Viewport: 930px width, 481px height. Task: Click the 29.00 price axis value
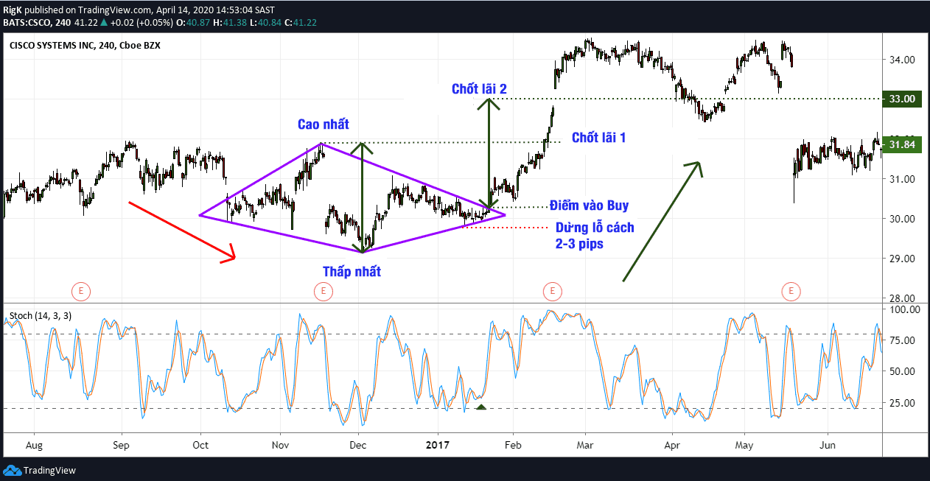pos(902,259)
